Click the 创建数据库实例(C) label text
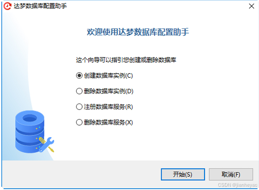The height and width of the screenshot is (190, 259). tap(108, 75)
